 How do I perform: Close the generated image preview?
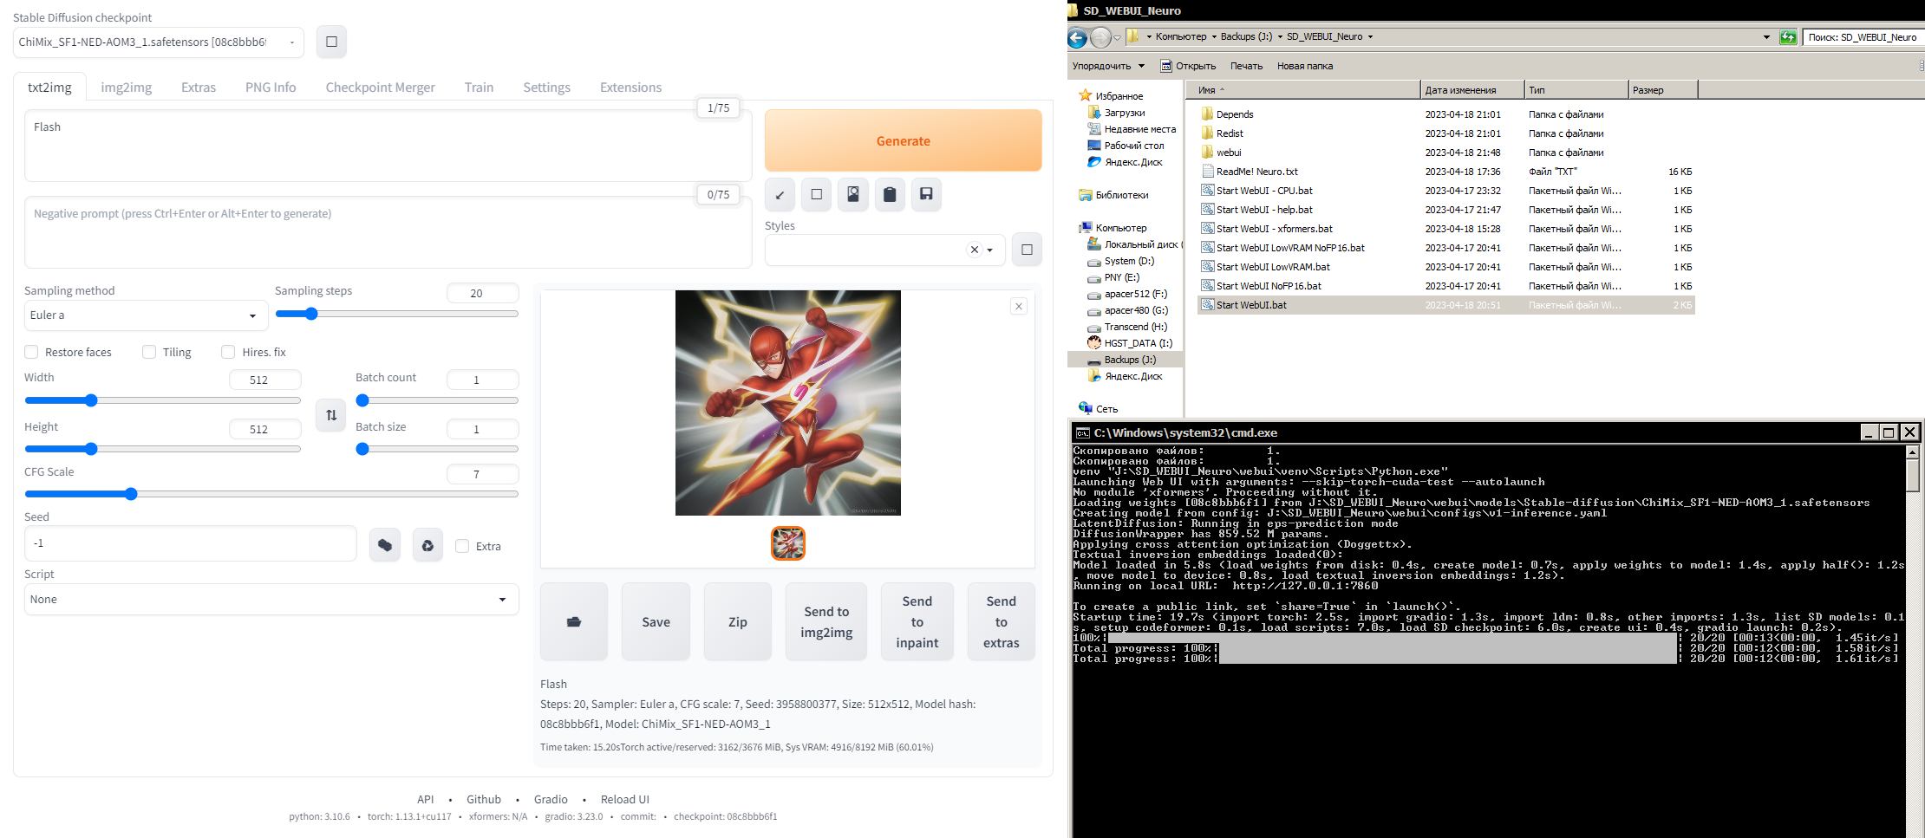tap(1019, 306)
